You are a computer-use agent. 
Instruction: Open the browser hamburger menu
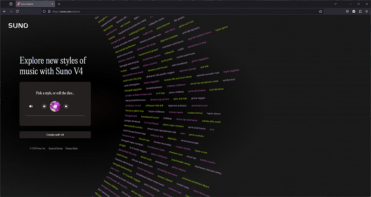pyautogui.click(x=367, y=11)
